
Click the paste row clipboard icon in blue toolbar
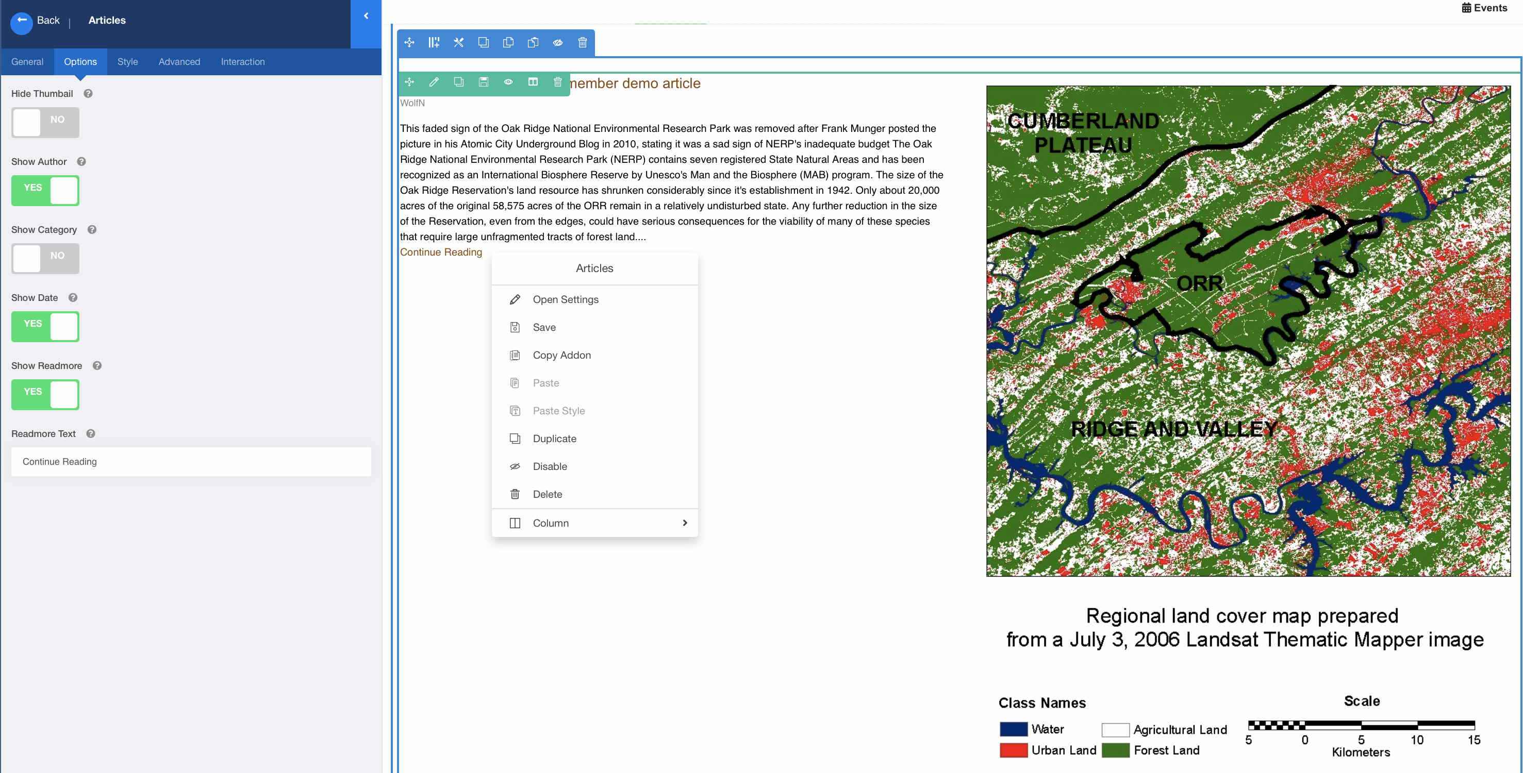pyautogui.click(x=533, y=43)
